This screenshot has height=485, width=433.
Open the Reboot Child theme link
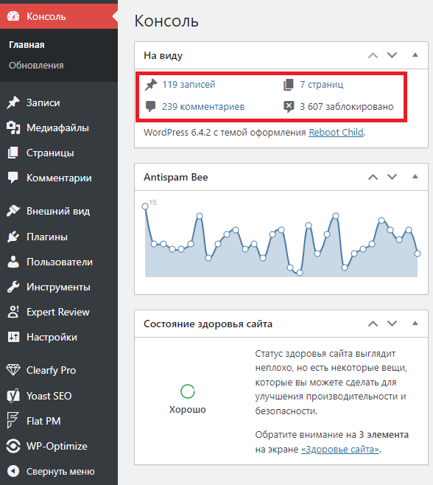pos(336,133)
